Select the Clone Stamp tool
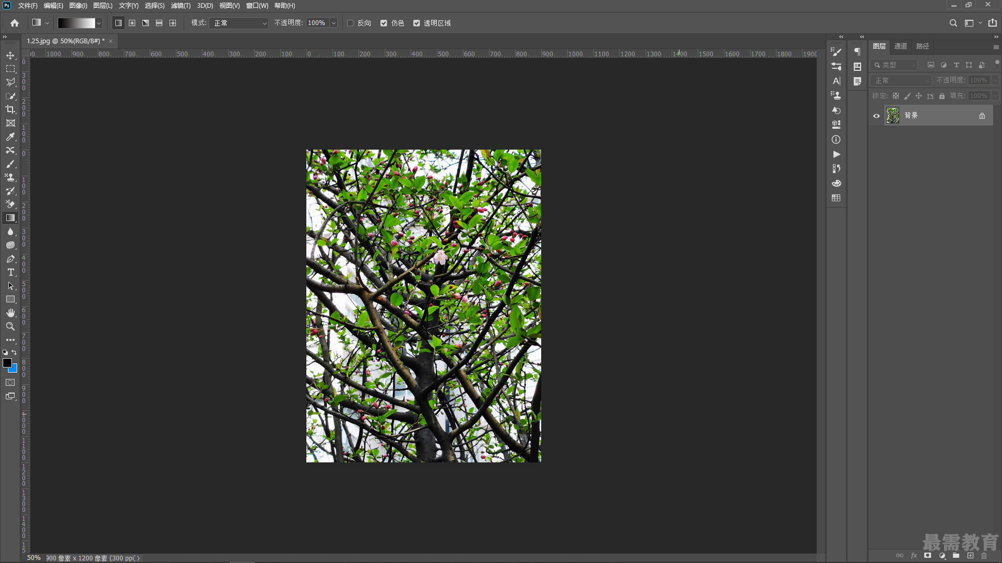The image size is (1002, 563). coord(10,177)
